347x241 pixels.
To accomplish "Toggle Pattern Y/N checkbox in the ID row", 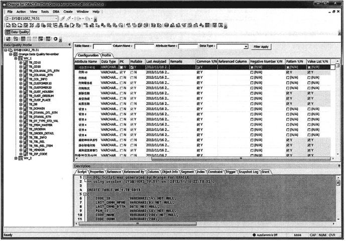I will click(x=288, y=72).
